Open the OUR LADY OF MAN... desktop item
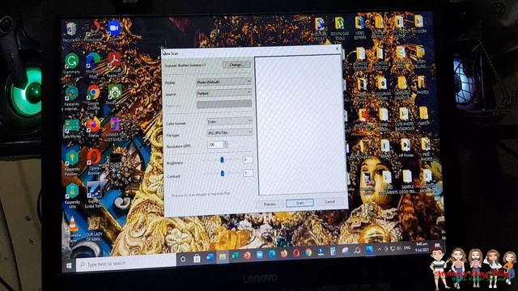Viewport: 518px width, 291px height. [95, 229]
